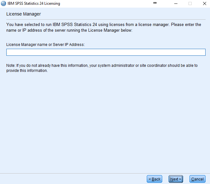Viewport: 210px width, 184px height.
Task: Go back with the Back button
Action: pyautogui.click(x=154, y=179)
